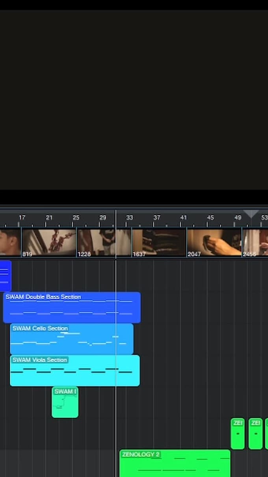Jump to bar 25 on the ruler
This screenshot has width=268, height=477.
pyautogui.click(x=76, y=217)
